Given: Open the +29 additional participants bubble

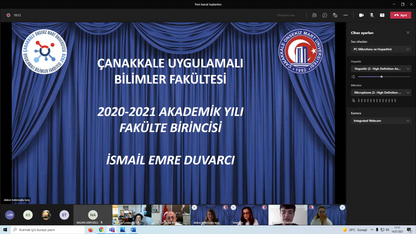Looking at the screenshot, I should (10, 215).
